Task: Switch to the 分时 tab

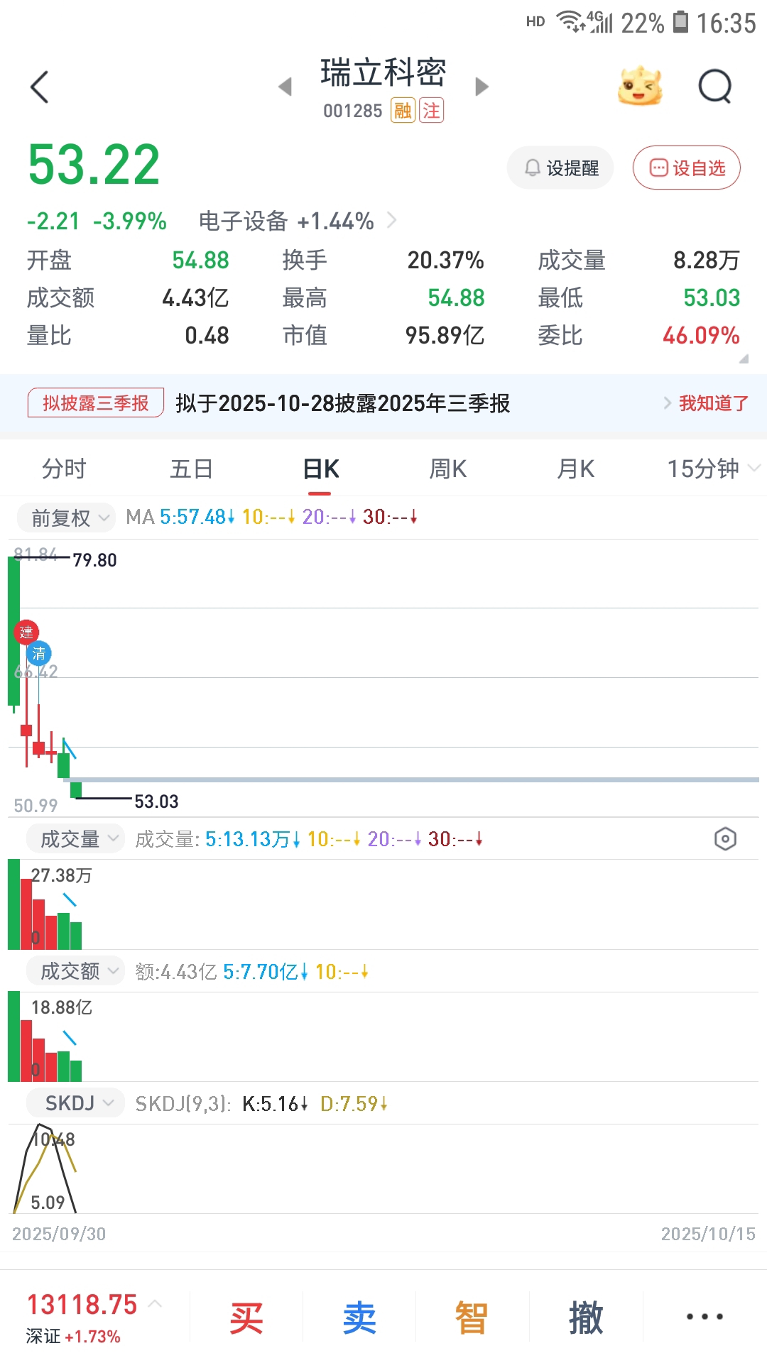Action: click(x=64, y=469)
